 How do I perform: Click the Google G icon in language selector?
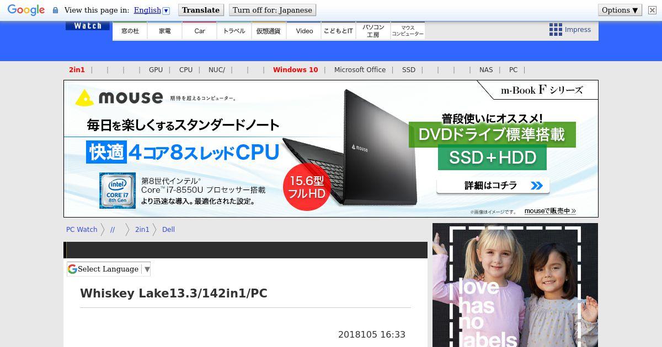pyautogui.click(x=72, y=269)
